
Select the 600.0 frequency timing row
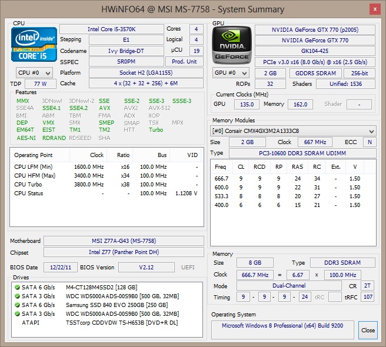click(x=293, y=188)
